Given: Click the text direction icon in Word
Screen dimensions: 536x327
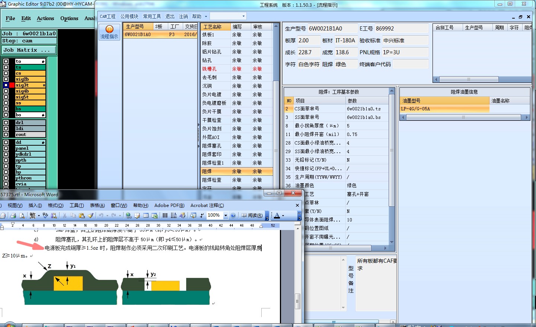Looking at the screenshot, I should (173, 216).
